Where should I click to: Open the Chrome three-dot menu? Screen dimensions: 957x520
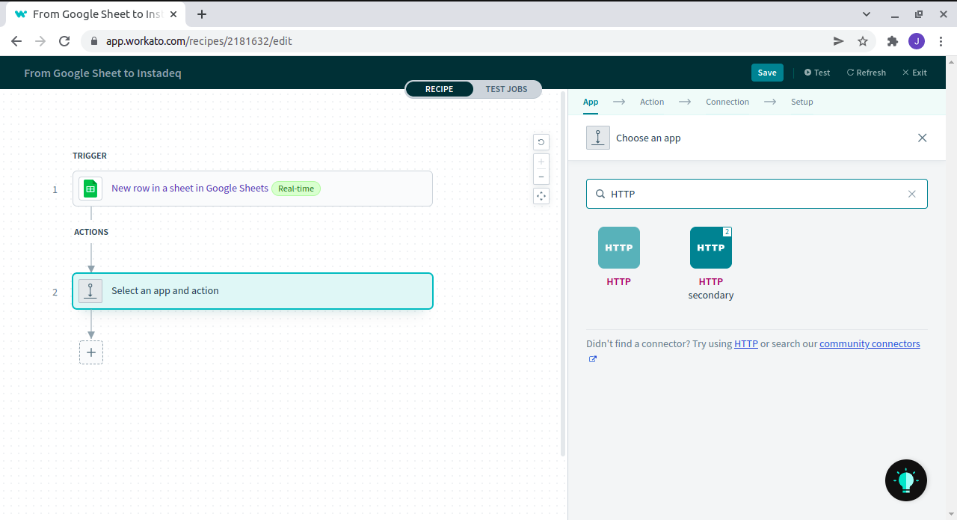coord(941,41)
